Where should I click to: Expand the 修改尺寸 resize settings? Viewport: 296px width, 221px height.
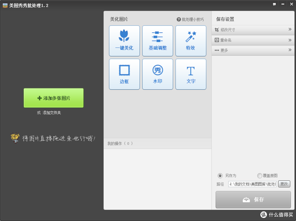[x=252, y=30]
